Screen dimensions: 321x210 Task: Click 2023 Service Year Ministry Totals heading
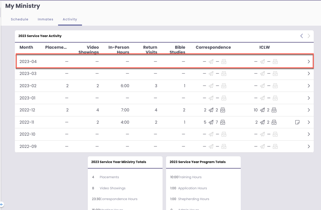(119, 162)
